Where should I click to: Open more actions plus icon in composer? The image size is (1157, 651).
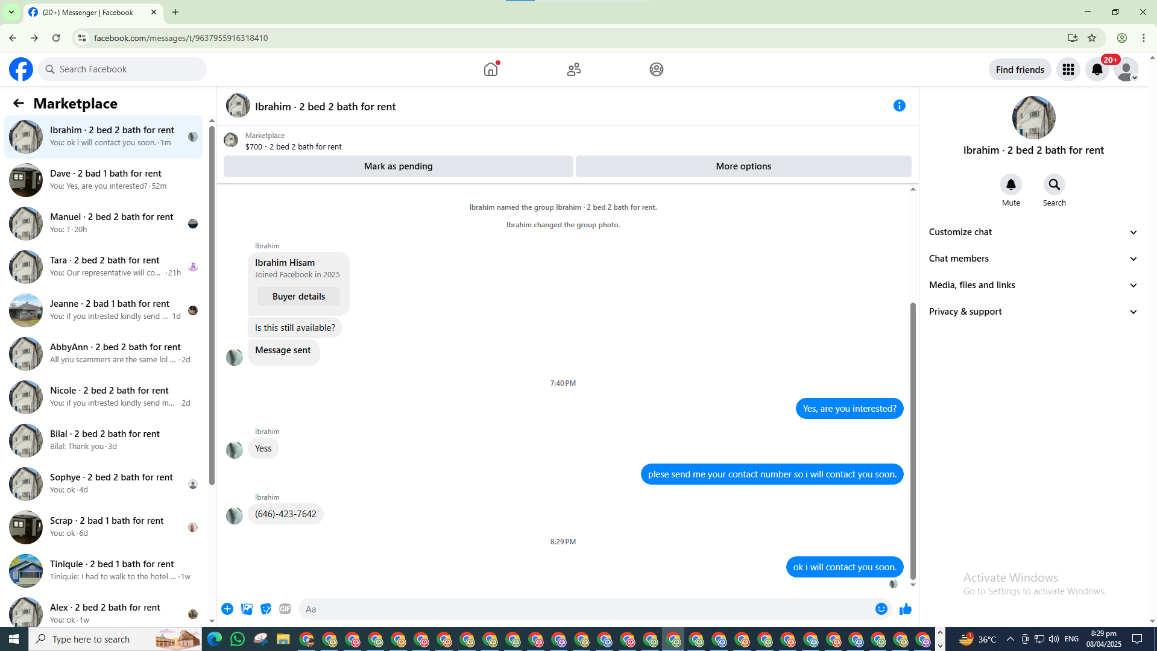tap(227, 609)
